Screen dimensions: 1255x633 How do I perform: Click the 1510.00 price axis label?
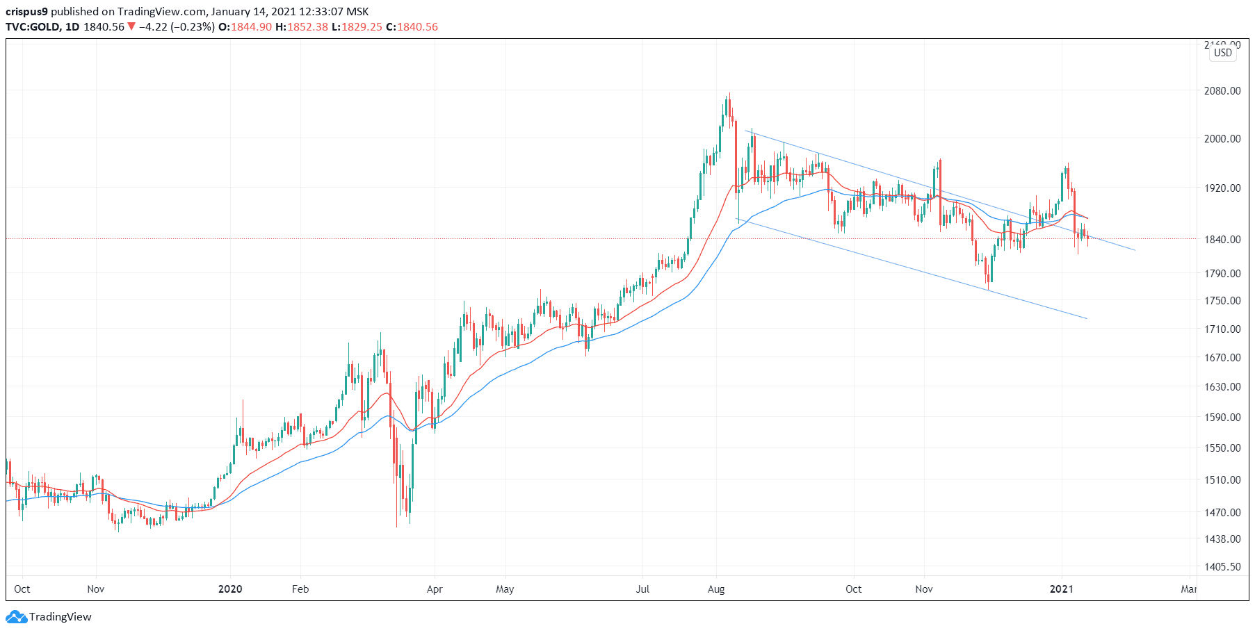pos(1222,480)
